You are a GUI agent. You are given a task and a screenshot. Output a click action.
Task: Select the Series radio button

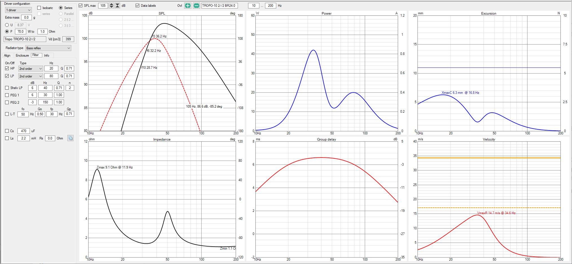(x=61, y=8)
